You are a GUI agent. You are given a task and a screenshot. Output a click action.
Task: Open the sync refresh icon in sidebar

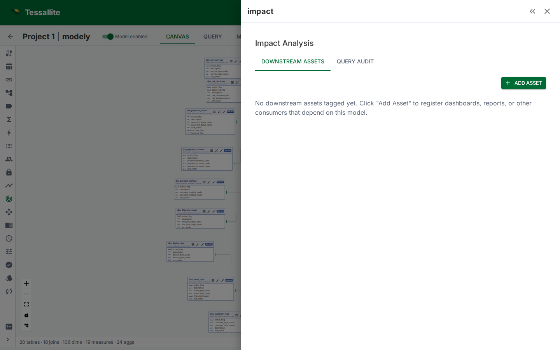point(9,291)
